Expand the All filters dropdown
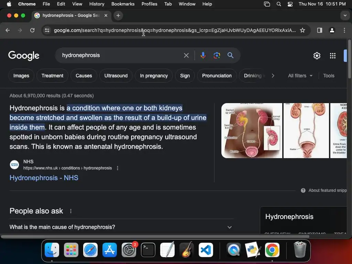352x264 pixels. click(300, 76)
